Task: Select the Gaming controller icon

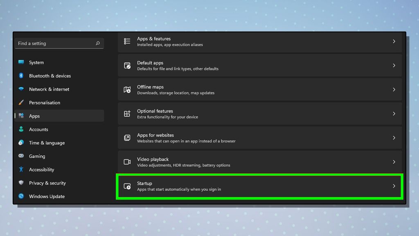Action: (22, 156)
